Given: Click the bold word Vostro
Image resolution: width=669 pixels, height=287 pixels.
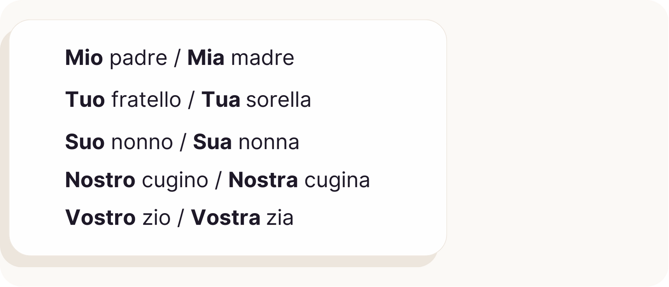Looking at the screenshot, I should 100,217.
